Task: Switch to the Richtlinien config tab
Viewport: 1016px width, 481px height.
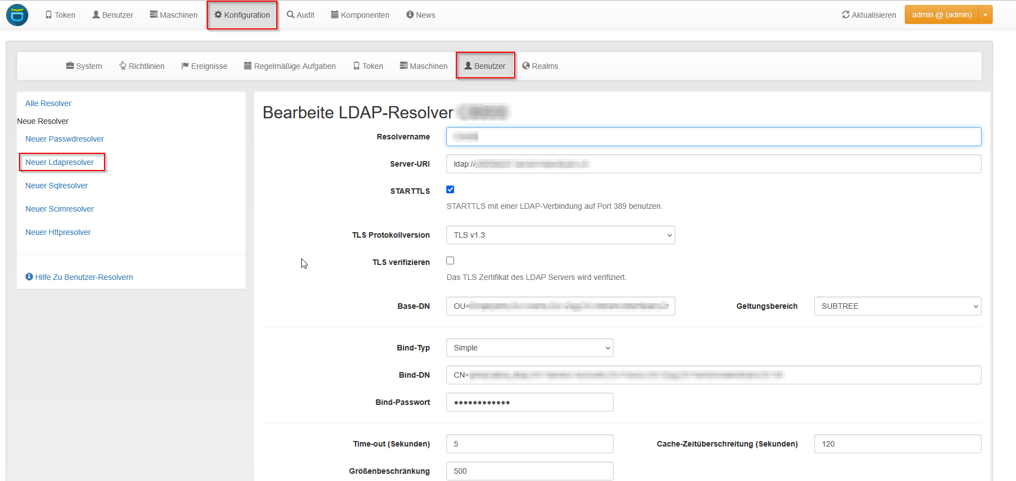Action: tap(142, 66)
